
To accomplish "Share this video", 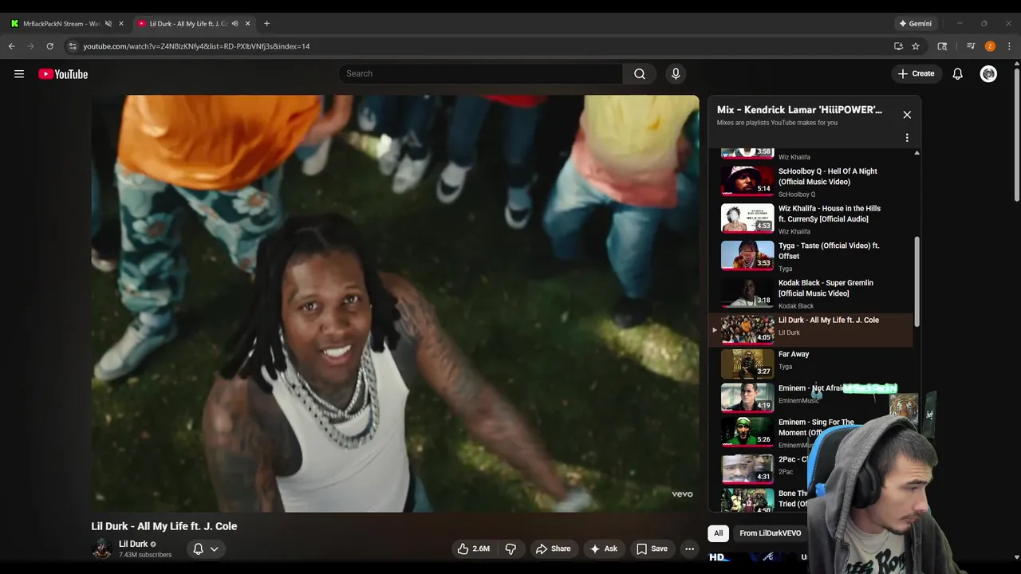I will coord(553,548).
